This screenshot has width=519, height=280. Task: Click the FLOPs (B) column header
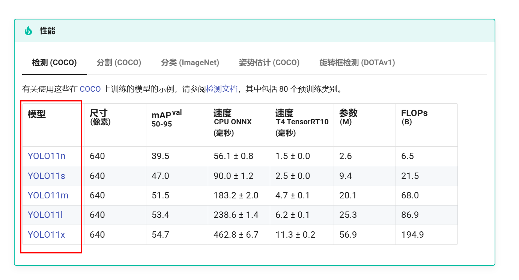[414, 117]
